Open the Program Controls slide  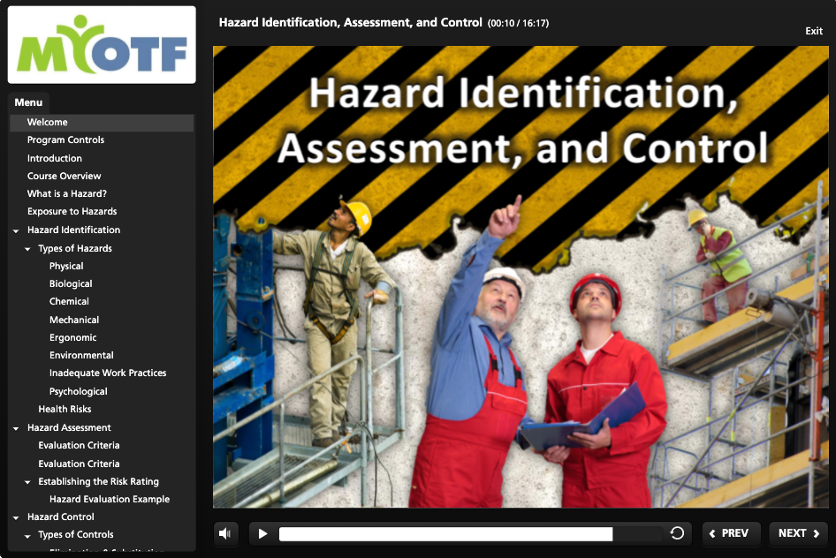pos(65,140)
